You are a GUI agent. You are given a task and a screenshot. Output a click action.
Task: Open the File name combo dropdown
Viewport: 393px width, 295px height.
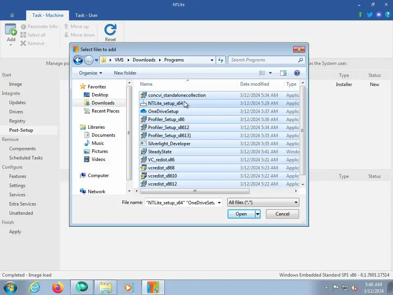(219, 203)
